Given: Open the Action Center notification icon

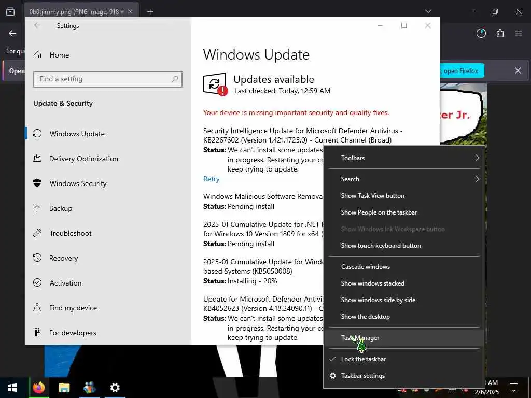Looking at the screenshot, I should coord(514,388).
